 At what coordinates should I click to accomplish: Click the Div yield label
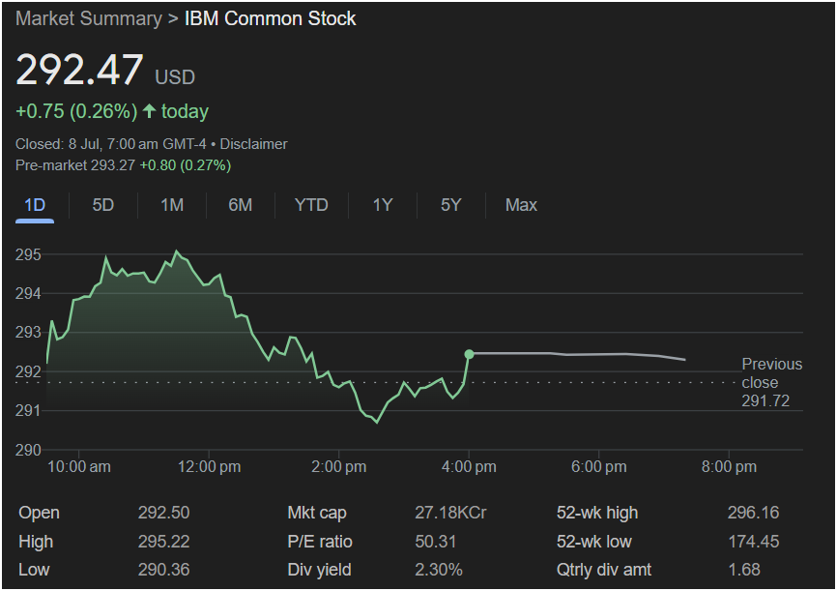(x=319, y=570)
